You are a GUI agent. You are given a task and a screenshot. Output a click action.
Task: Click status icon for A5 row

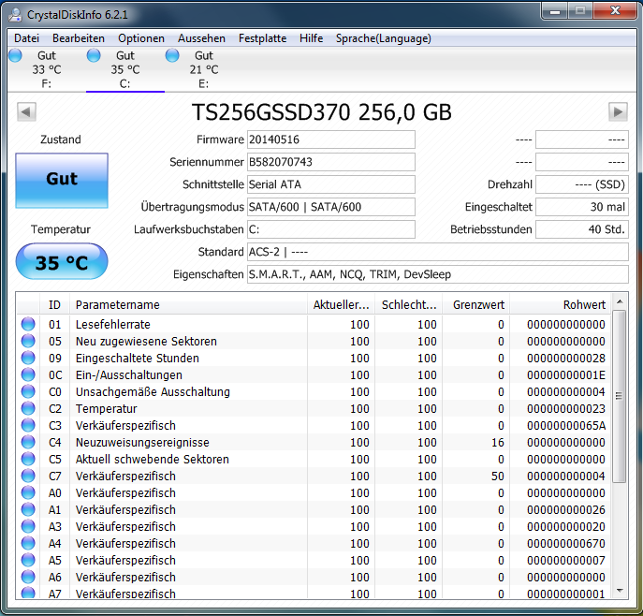pyautogui.click(x=28, y=560)
